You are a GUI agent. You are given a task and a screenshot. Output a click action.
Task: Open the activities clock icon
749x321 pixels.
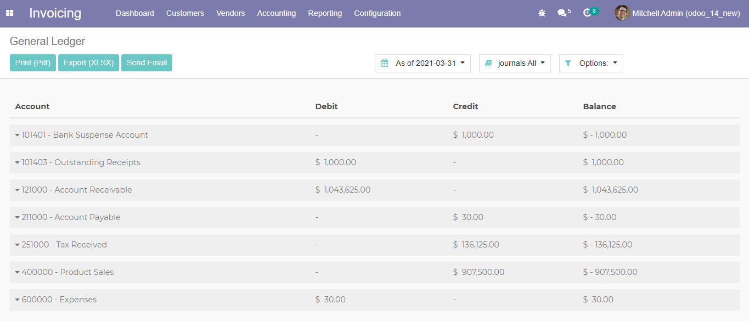(588, 13)
